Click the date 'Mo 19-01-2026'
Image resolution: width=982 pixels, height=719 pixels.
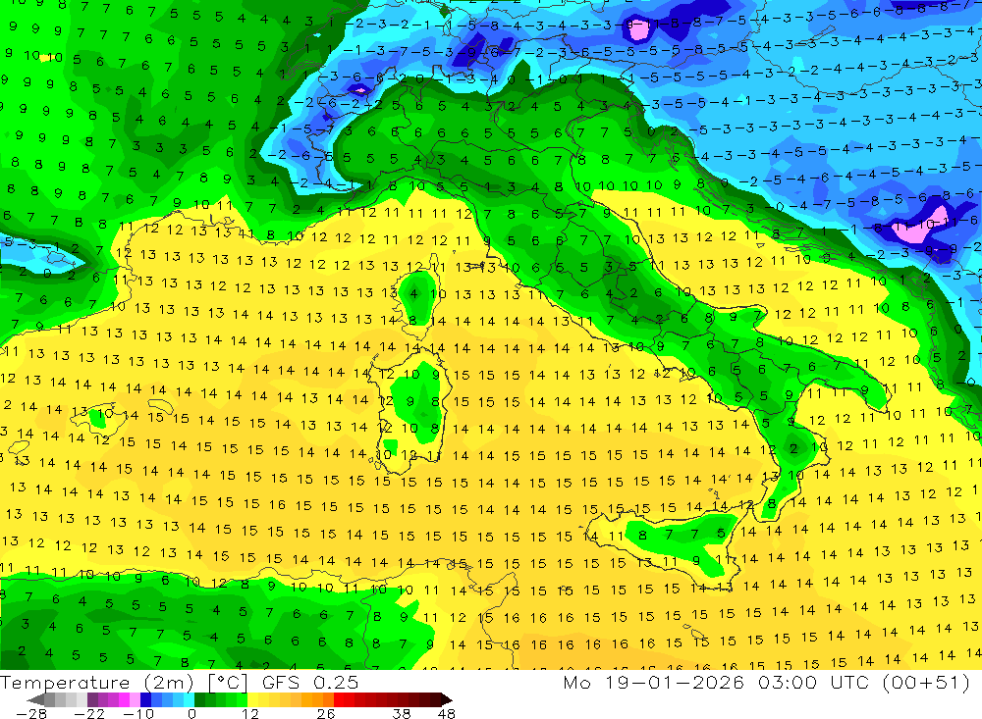654,682
